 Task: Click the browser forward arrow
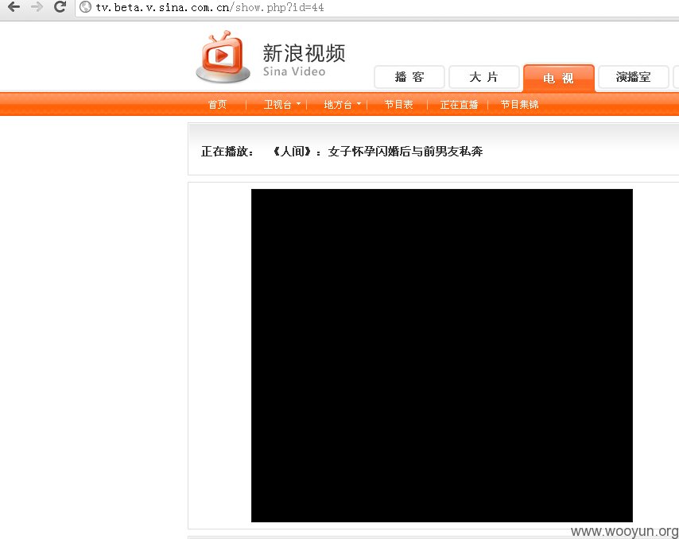[37, 7]
